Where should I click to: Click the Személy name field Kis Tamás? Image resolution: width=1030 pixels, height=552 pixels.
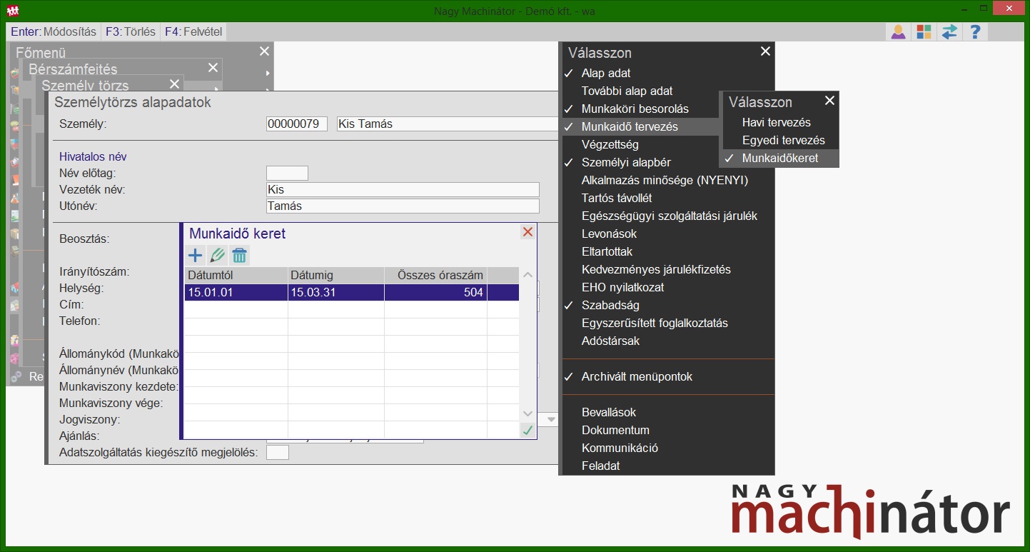pyautogui.click(x=448, y=124)
